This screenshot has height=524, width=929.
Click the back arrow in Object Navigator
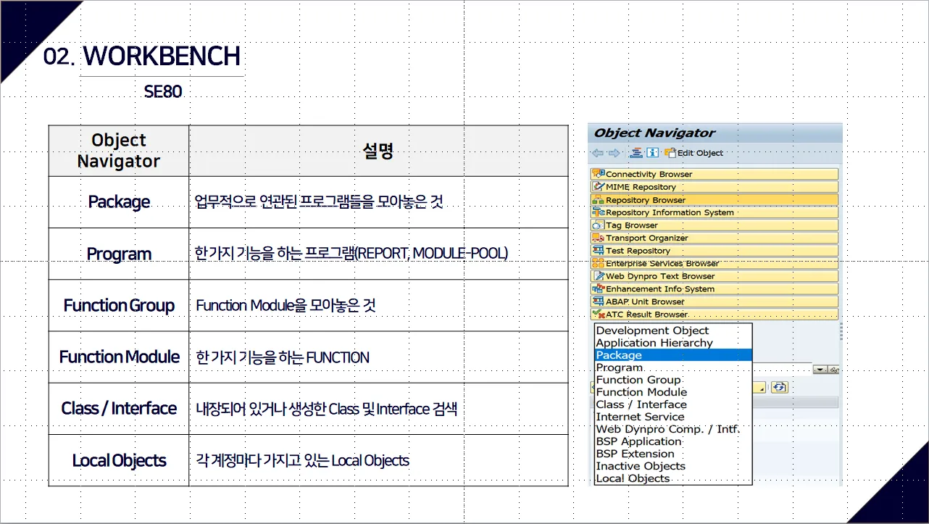tap(597, 153)
